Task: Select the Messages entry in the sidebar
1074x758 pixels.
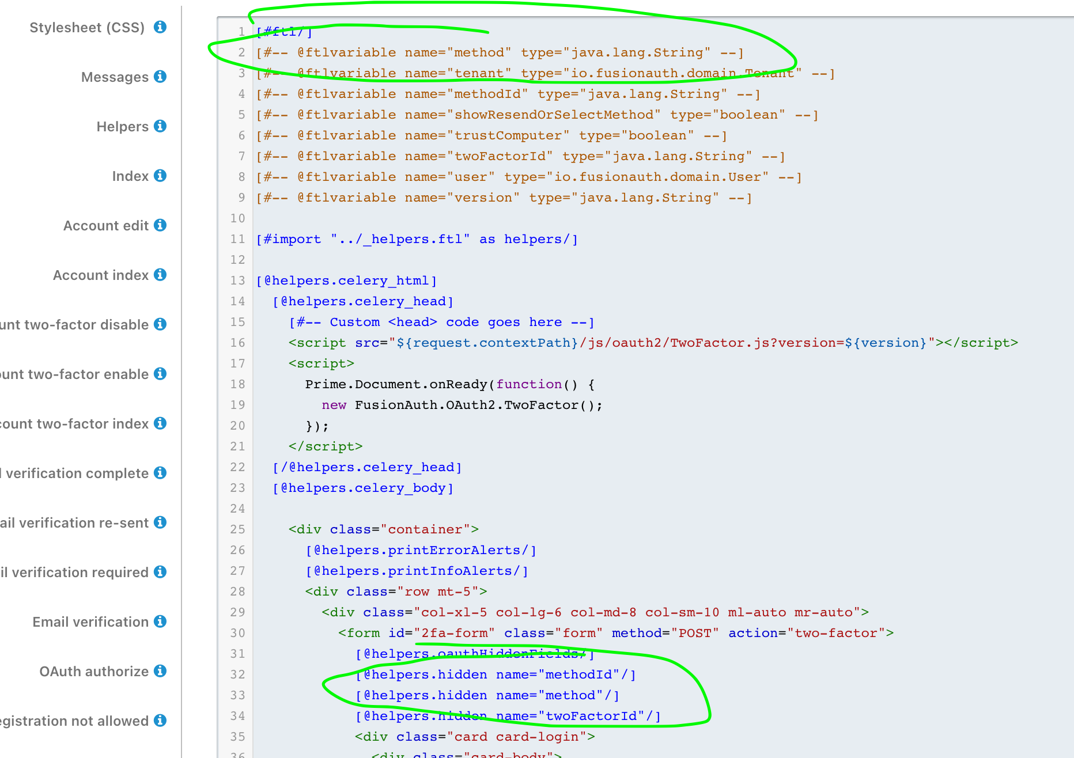Action: [115, 77]
